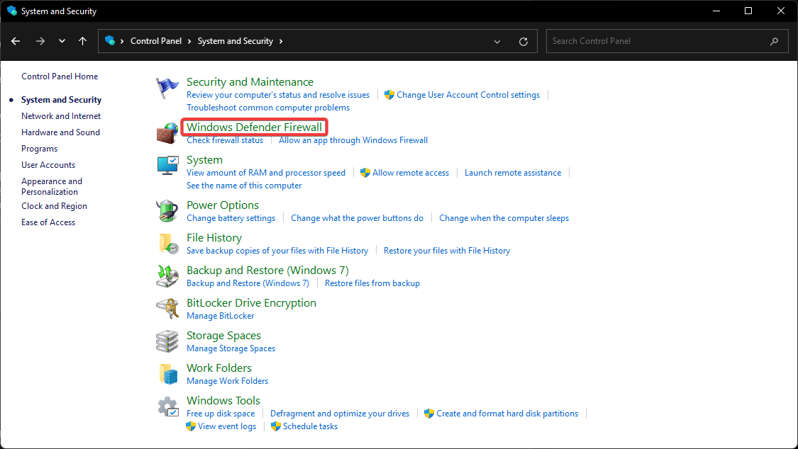The height and width of the screenshot is (449, 798).
Task: Open Windows Tools heading
Action: 223,400
